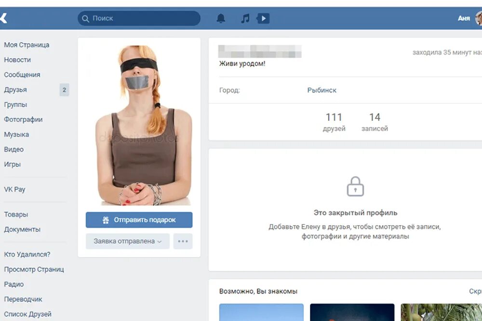Open notifications via the bell icon
Screen dimensions: 482x321
coord(221,18)
